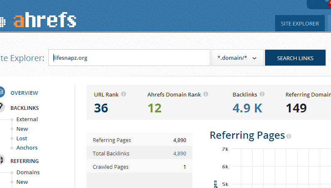Click the Overview sidebar icon
Viewport: 331px width, 188px height.
click(2, 92)
